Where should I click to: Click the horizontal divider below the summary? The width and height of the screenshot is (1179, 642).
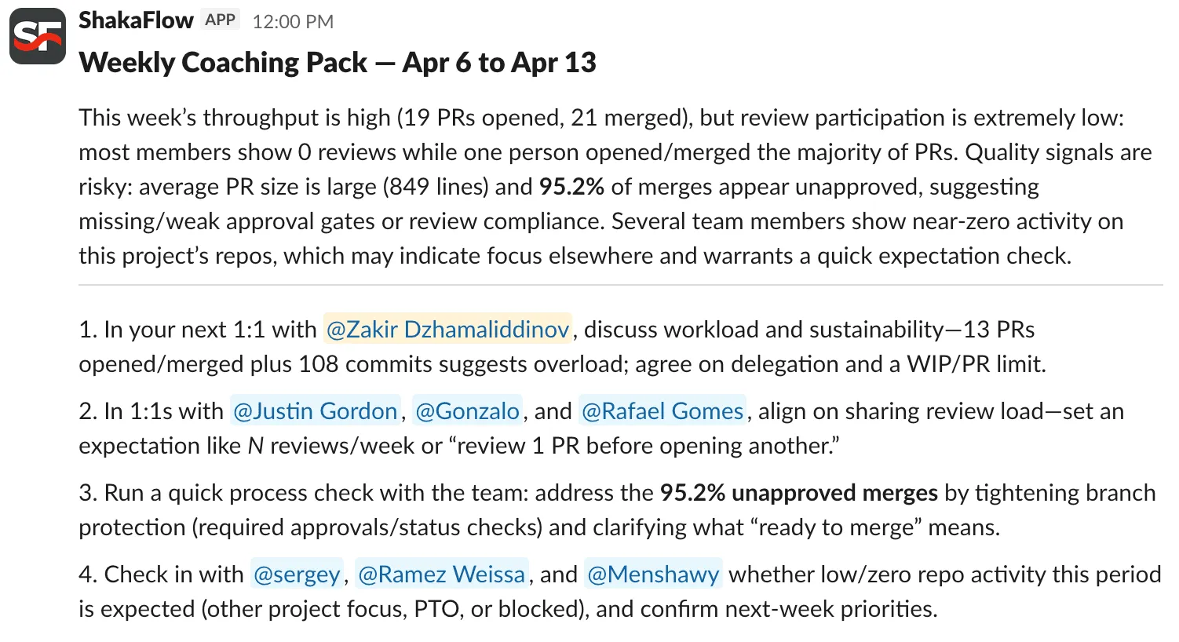[620, 284]
